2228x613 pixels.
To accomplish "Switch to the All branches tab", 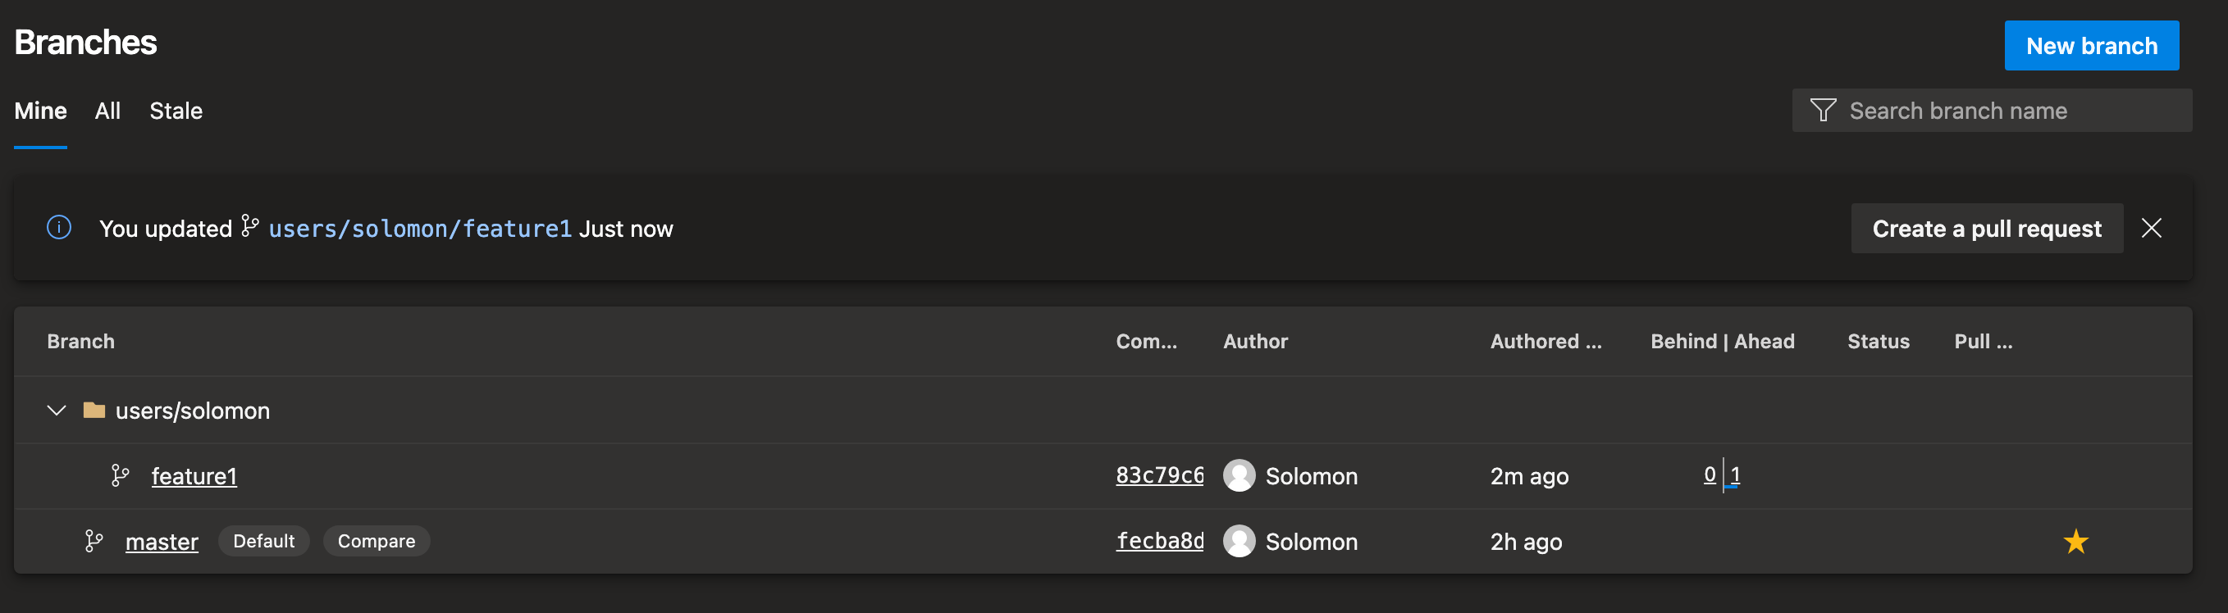I will pyautogui.click(x=108, y=111).
